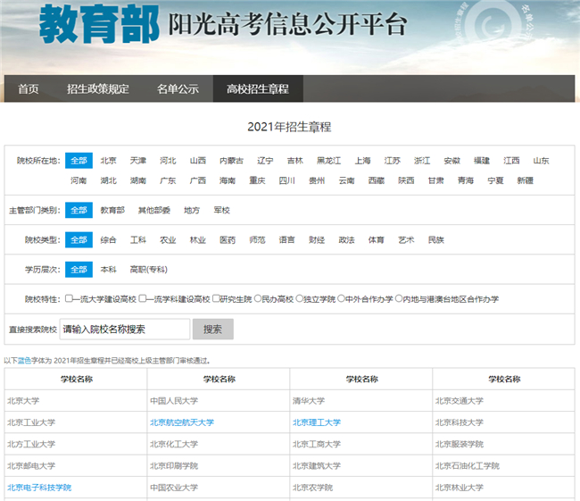Open the 招生政策规定 tab

tap(98, 89)
